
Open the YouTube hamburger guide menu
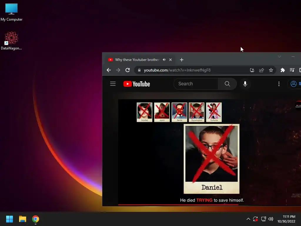[113, 84]
